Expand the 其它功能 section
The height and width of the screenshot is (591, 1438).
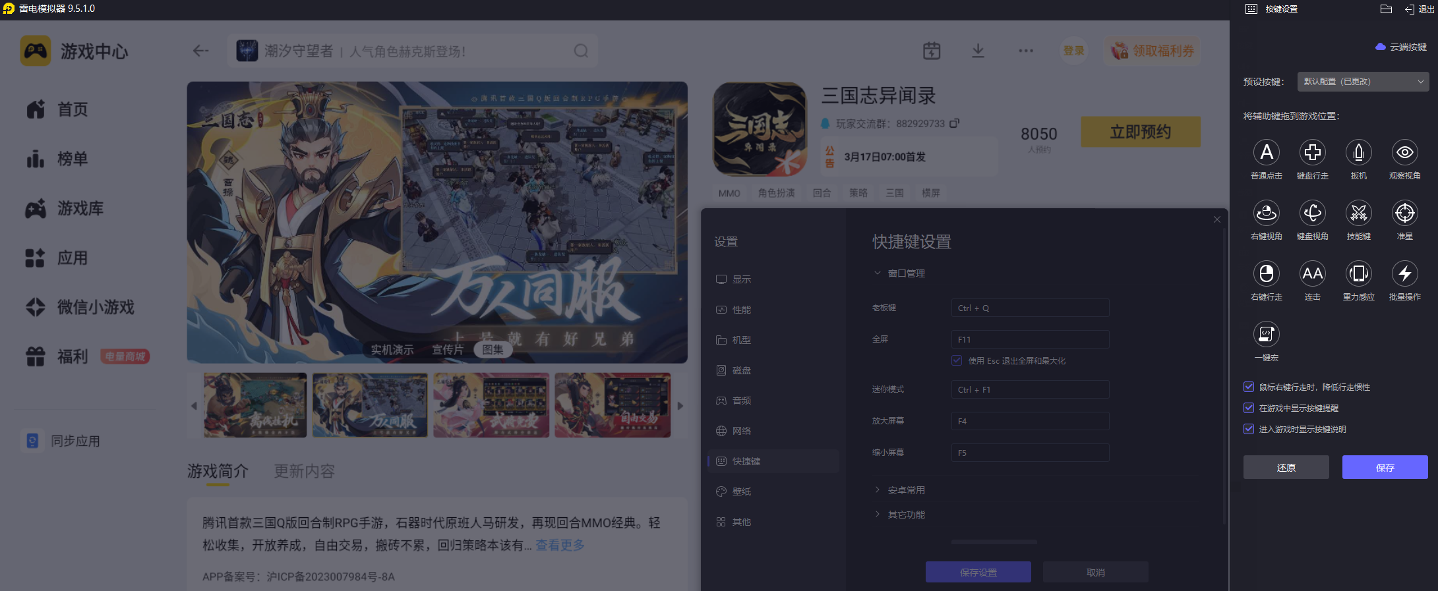(901, 515)
